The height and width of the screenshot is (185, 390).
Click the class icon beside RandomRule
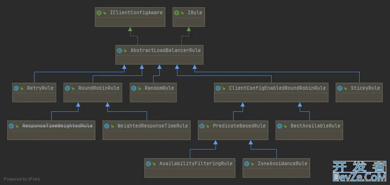[134, 88]
